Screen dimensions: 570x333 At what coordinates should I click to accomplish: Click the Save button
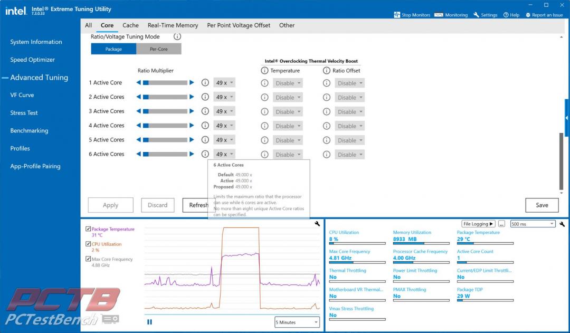coord(541,205)
